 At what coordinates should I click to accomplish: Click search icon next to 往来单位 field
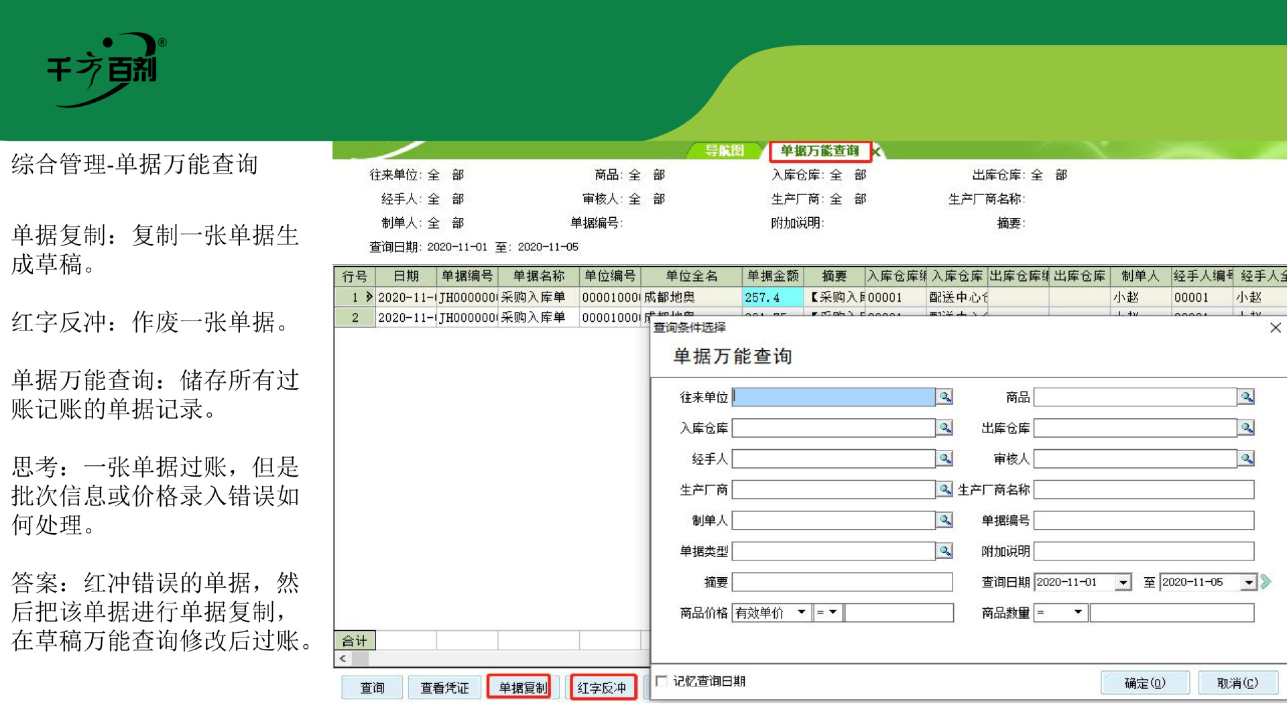944,397
